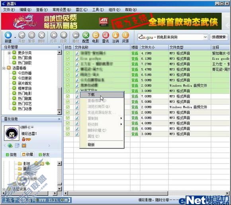Click the 暂停 pause toolbar icon
Viewport: 231px width, 205px height.
tap(32, 35)
